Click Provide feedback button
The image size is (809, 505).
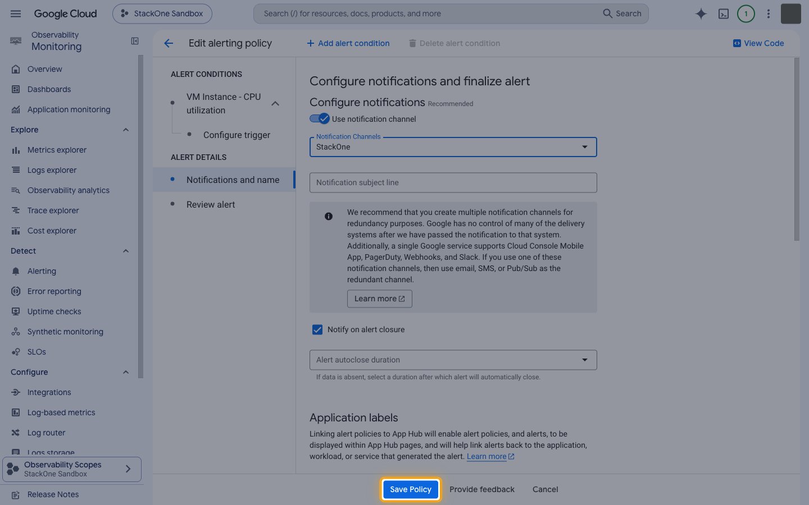pyautogui.click(x=481, y=489)
